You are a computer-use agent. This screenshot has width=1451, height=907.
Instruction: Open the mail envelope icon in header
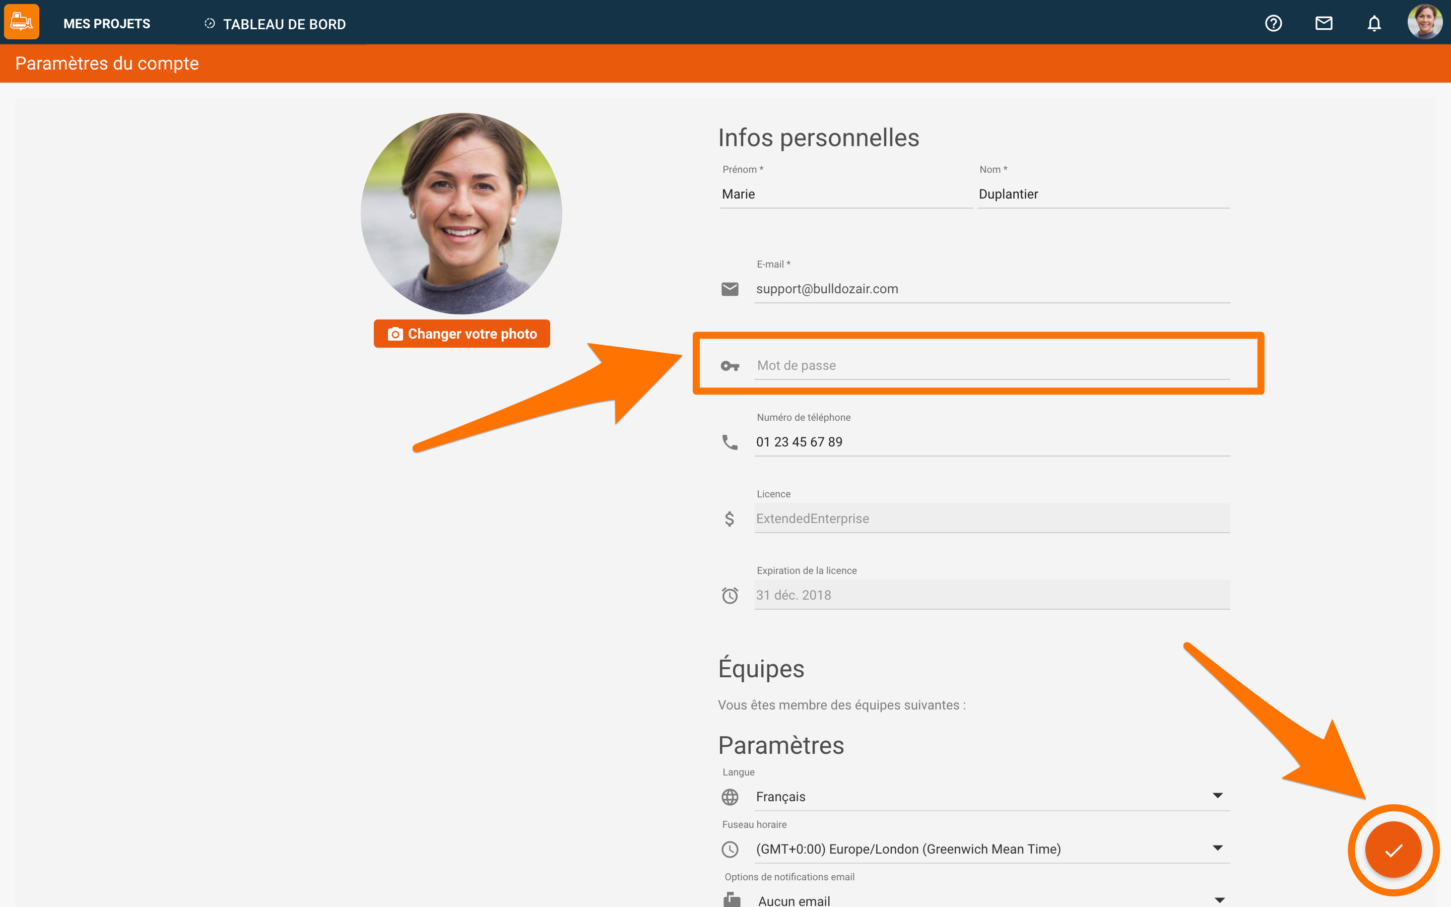(x=1324, y=23)
